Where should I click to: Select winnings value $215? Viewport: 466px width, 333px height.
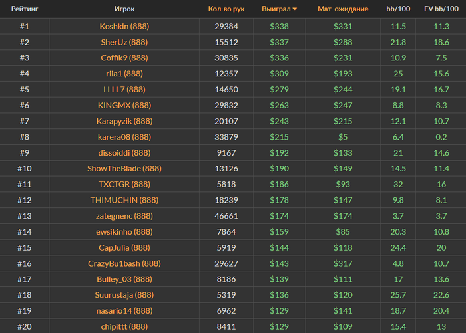[x=279, y=137]
